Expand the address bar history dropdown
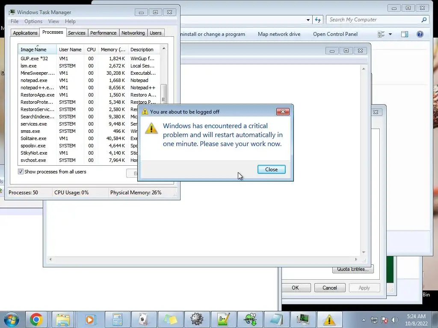Image resolution: width=438 pixels, height=328 pixels. point(308,20)
